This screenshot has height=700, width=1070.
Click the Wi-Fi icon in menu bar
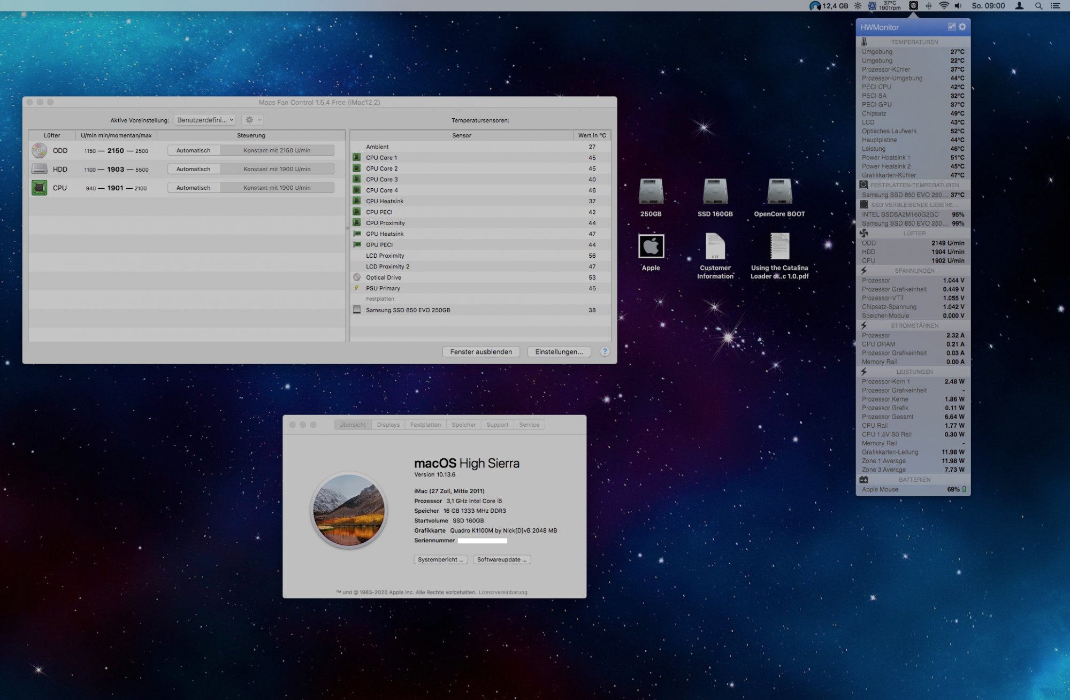click(944, 6)
